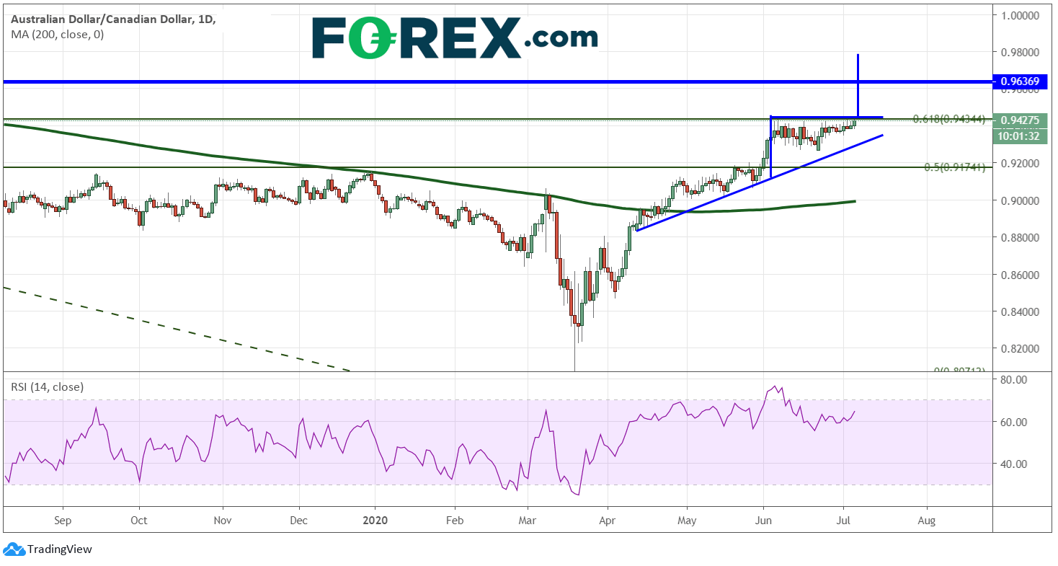
Task: Click the Sep label on time axis
Action: click(x=63, y=520)
